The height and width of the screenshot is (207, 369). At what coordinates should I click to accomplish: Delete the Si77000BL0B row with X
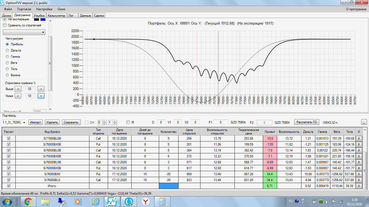coord(359,138)
